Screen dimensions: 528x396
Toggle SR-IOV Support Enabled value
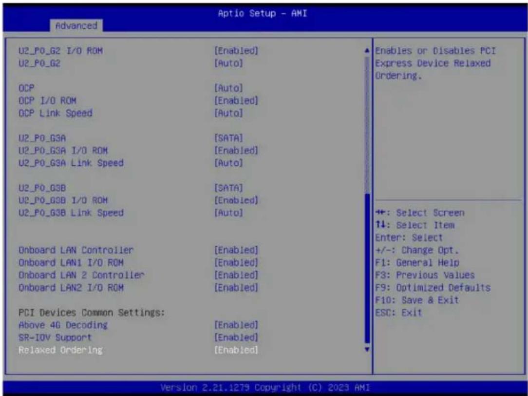236,337
